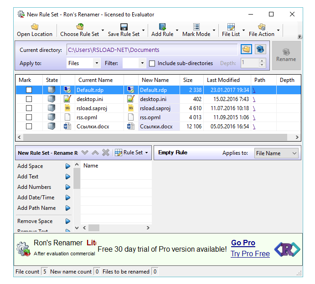Click the Open Location toolbar icon
The width and height of the screenshot is (315, 284).
pyautogui.click(x=35, y=27)
